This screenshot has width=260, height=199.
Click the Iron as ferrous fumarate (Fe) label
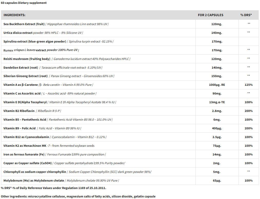click(24, 154)
